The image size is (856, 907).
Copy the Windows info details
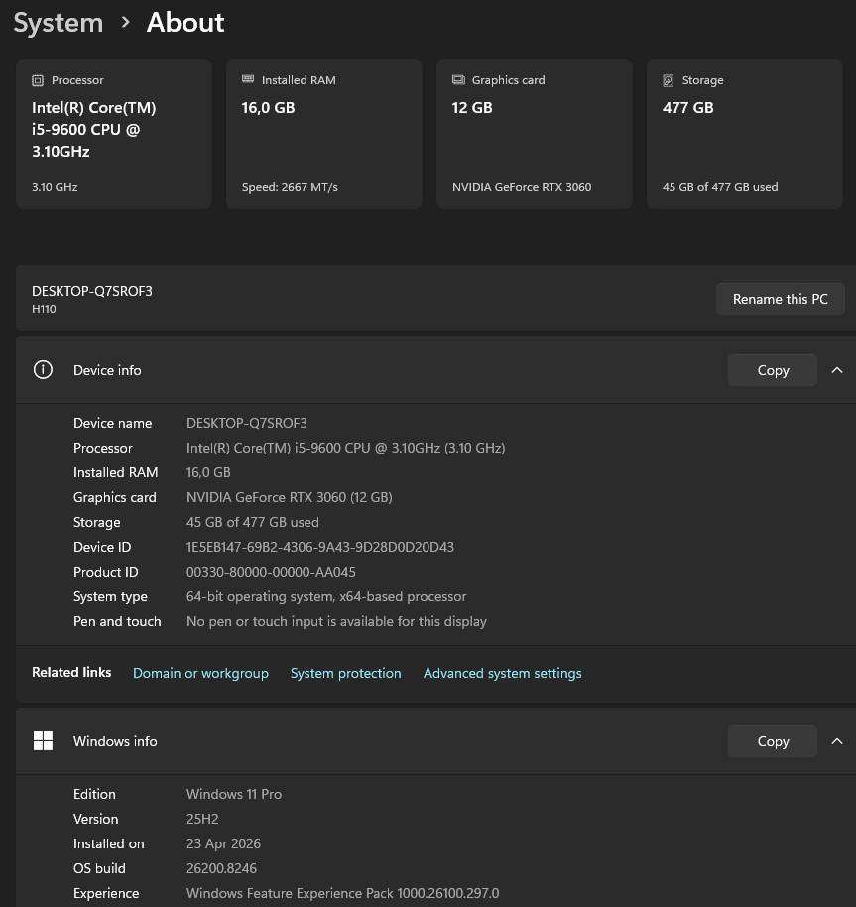773,741
